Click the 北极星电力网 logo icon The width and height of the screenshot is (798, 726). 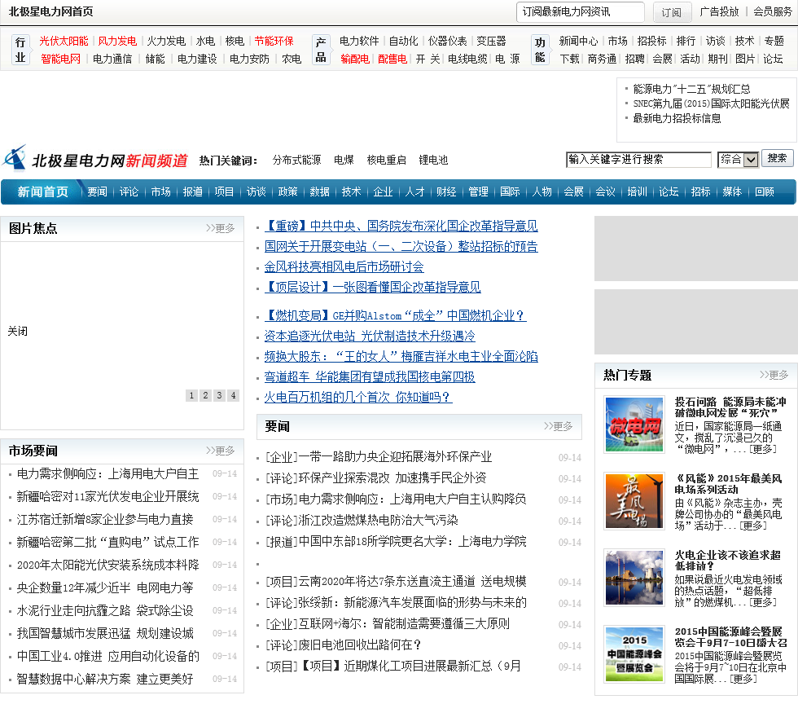[15, 158]
